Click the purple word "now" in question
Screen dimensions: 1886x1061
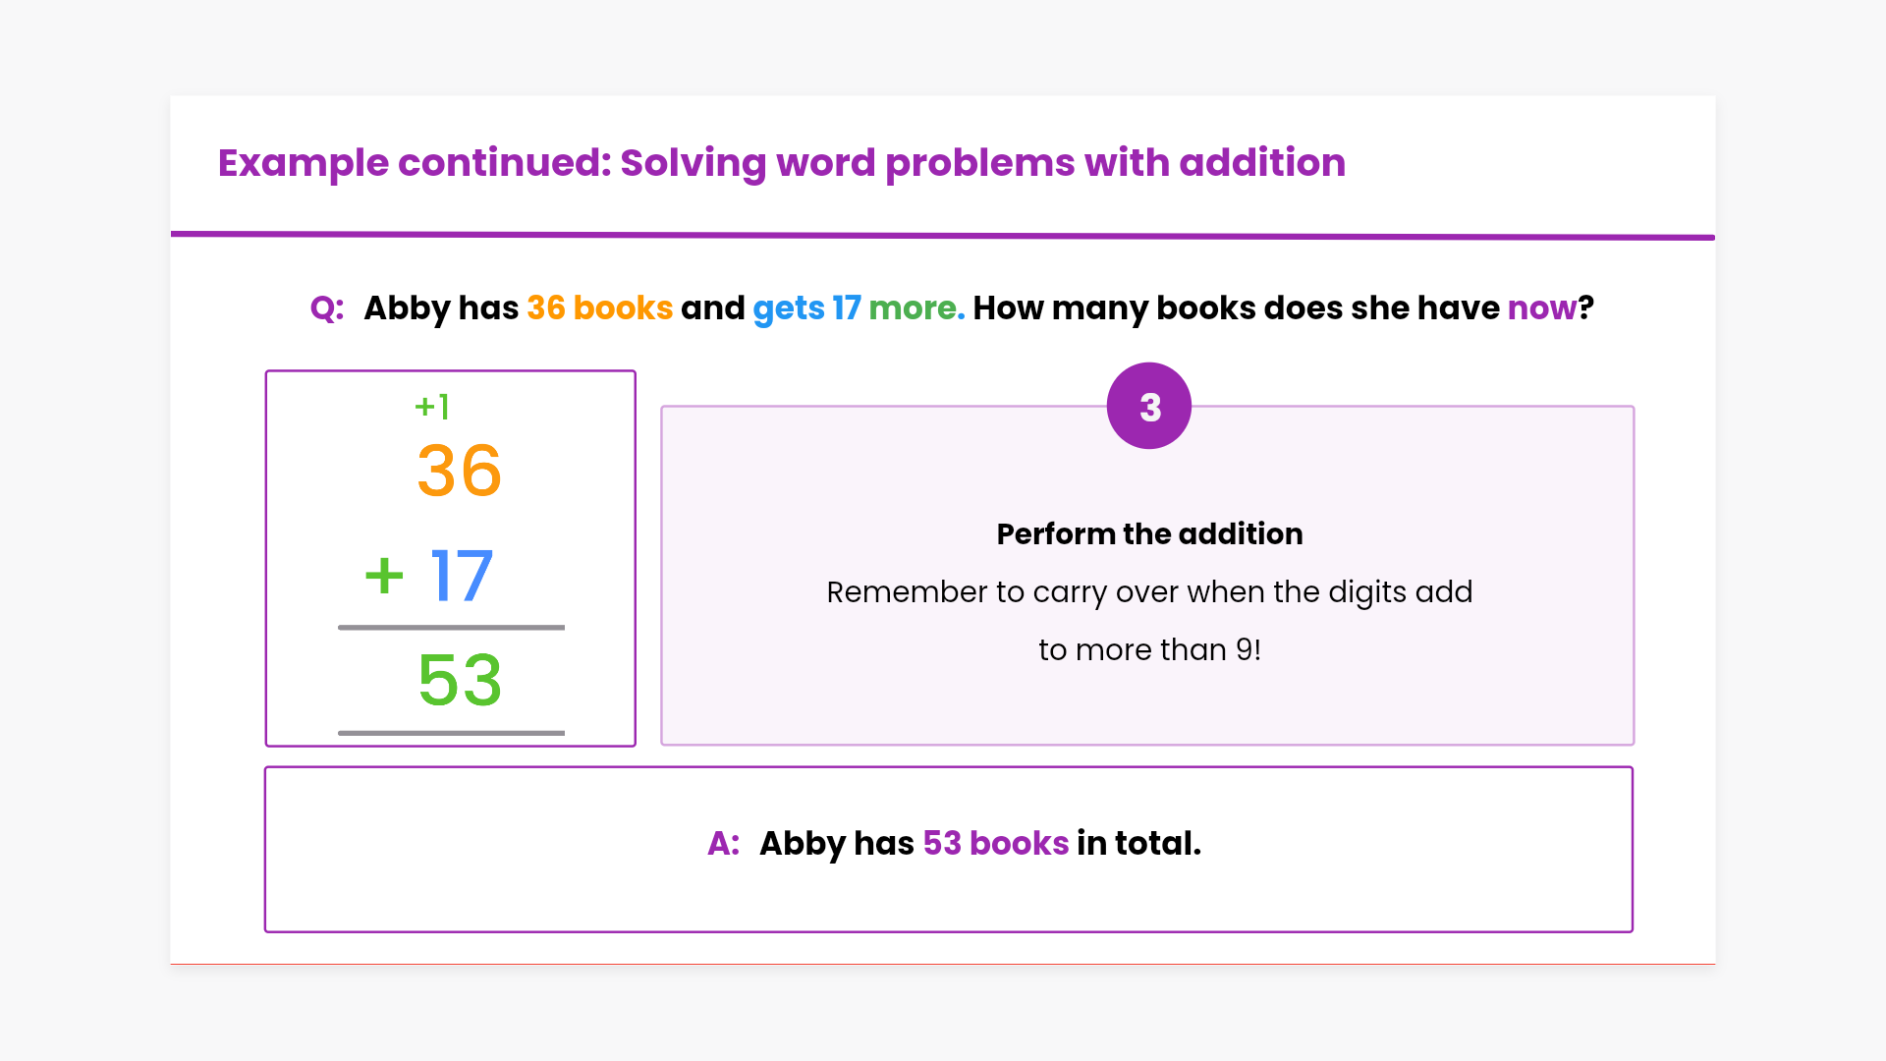click(1542, 308)
